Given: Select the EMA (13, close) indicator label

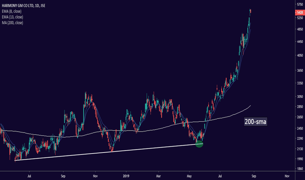Looking at the screenshot, I should click(x=12, y=17).
